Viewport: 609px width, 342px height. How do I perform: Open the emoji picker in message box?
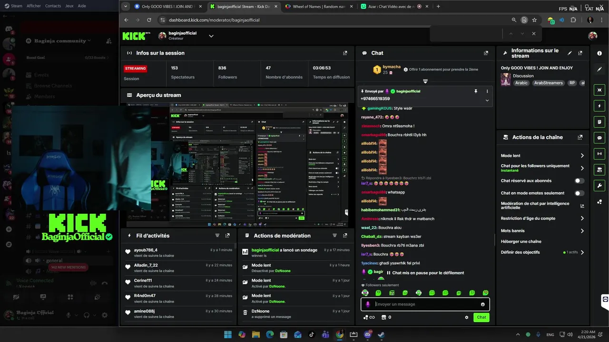483,304
